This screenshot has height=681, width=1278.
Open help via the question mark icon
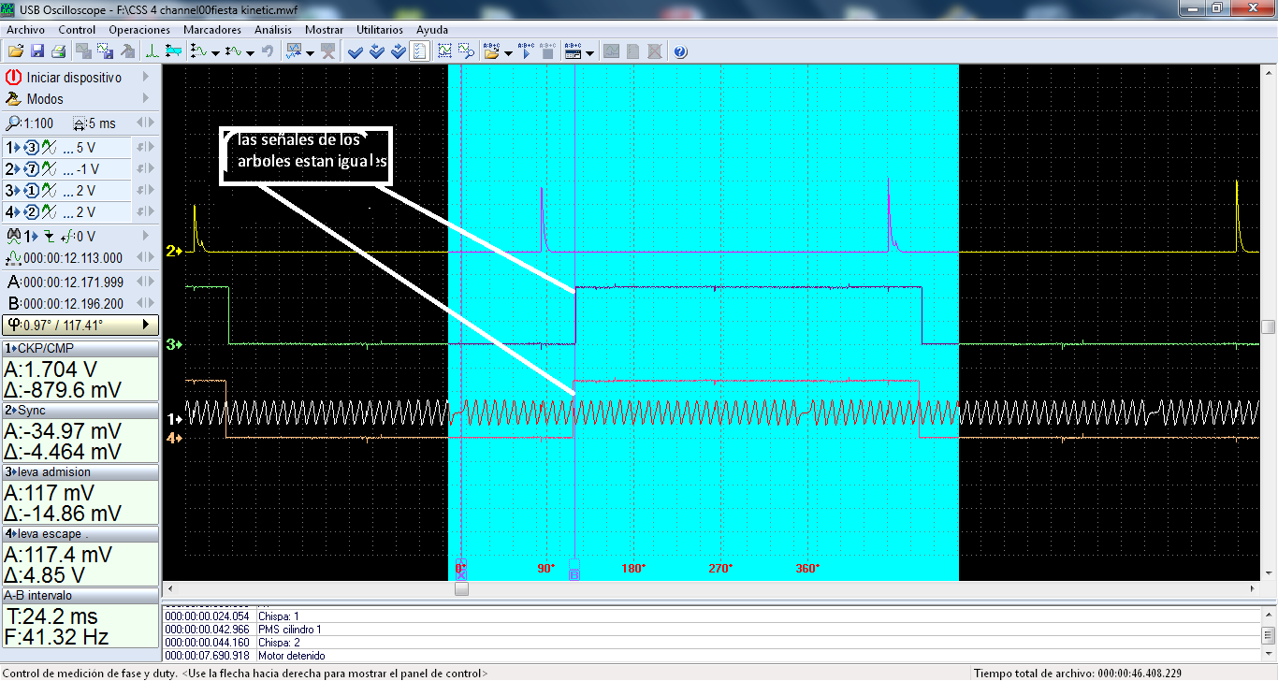coord(680,51)
